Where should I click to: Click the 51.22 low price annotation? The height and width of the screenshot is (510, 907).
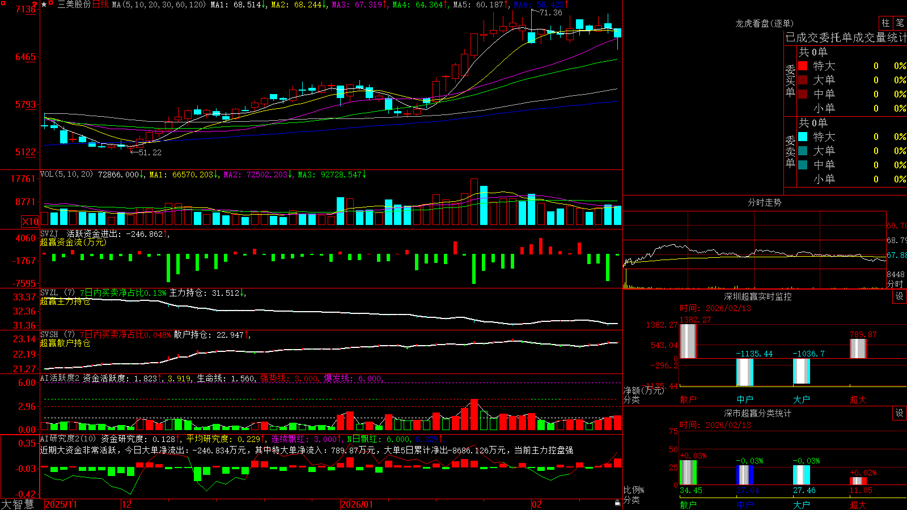(150, 152)
